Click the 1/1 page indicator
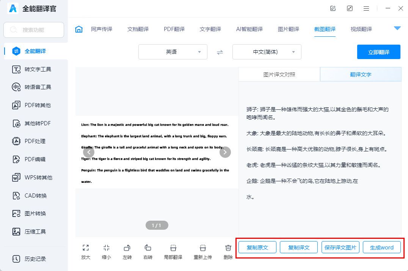Viewport: 408px width, 271px height. (x=157, y=225)
